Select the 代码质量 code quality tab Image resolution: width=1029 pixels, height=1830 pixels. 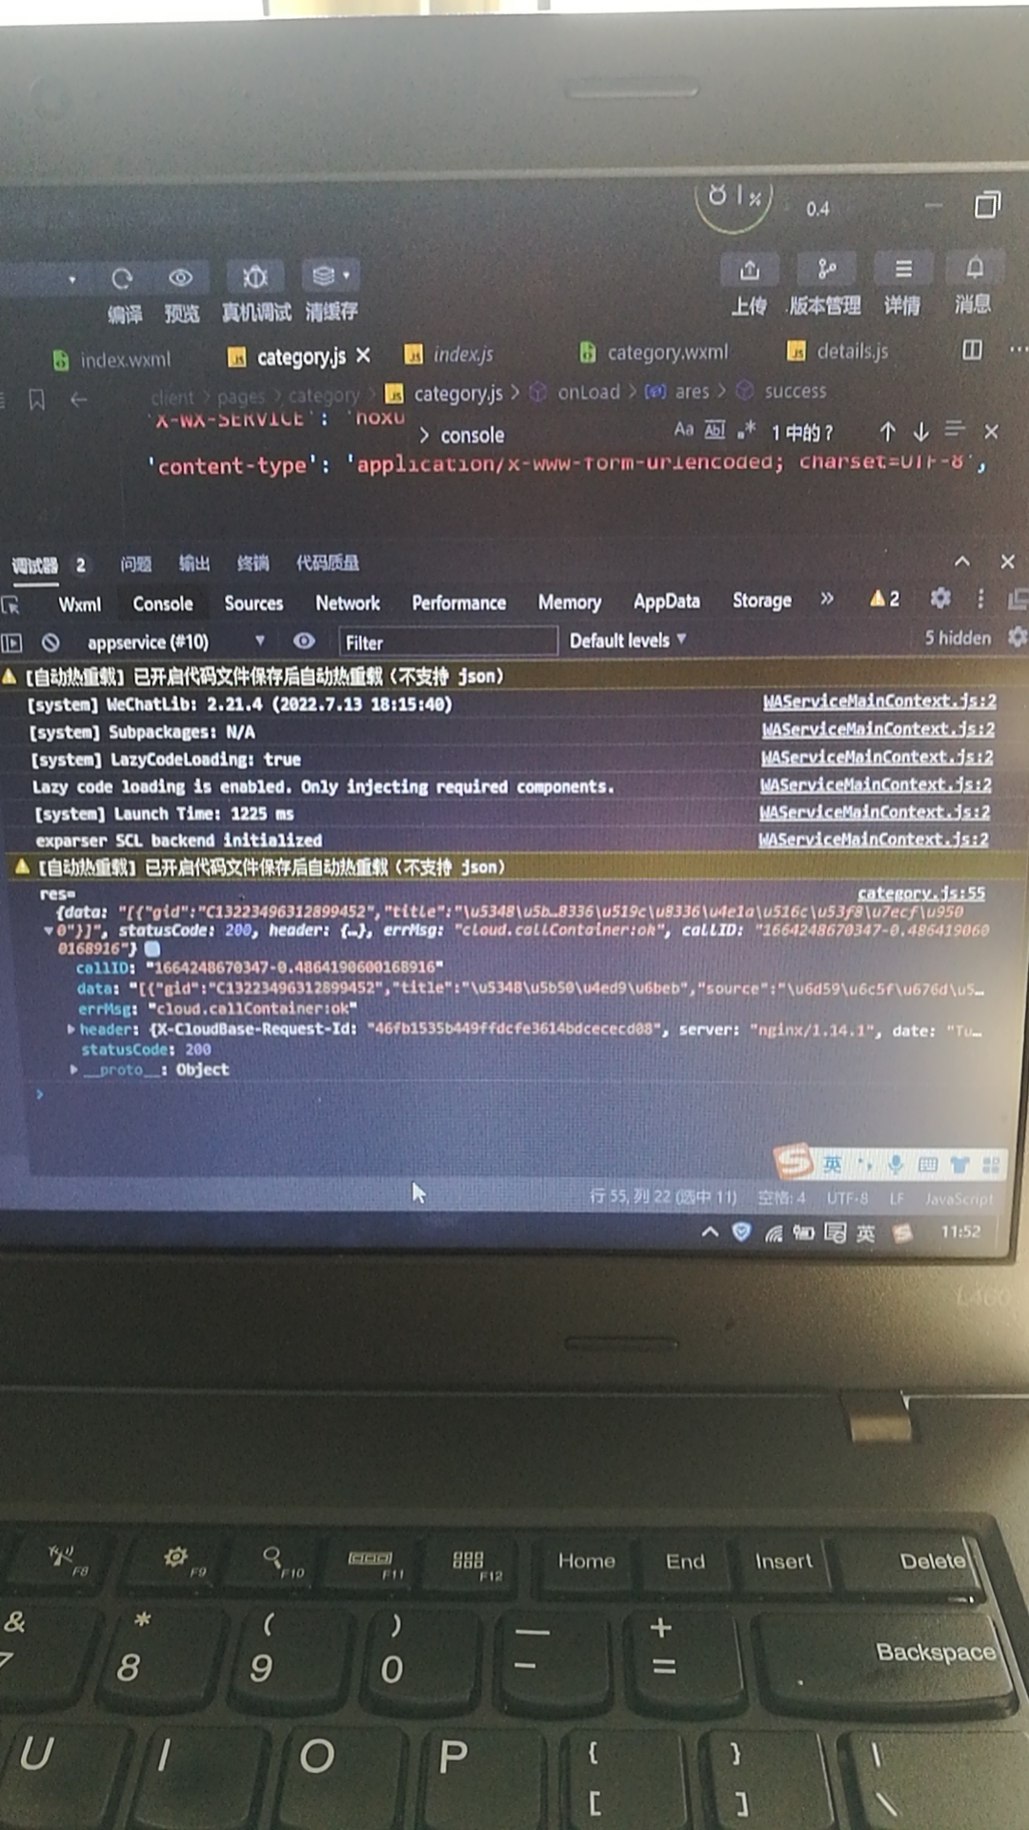click(328, 562)
